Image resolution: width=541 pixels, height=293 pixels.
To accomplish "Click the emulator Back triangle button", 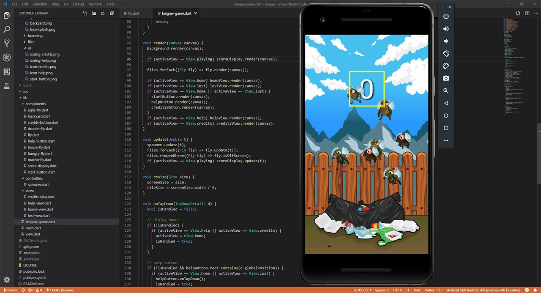I will [446, 103].
